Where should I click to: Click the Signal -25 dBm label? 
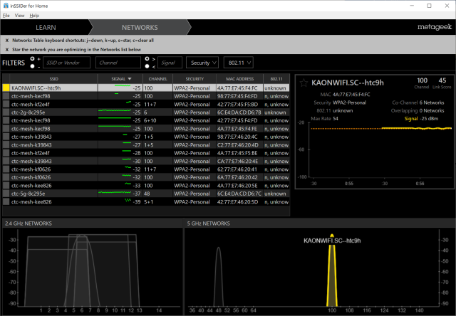[x=421, y=118]
